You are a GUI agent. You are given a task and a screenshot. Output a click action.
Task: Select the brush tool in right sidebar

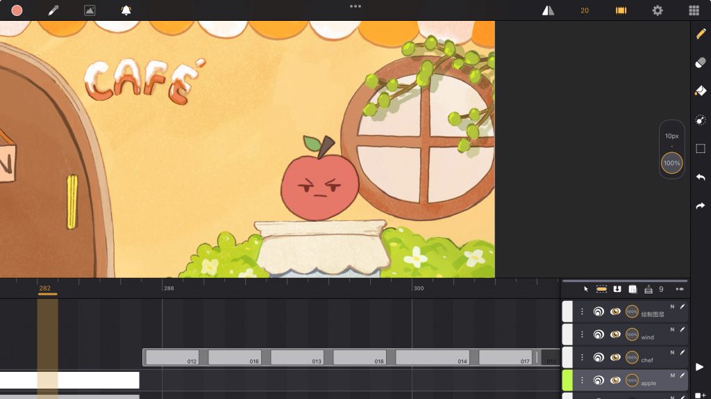click(701, 34)
